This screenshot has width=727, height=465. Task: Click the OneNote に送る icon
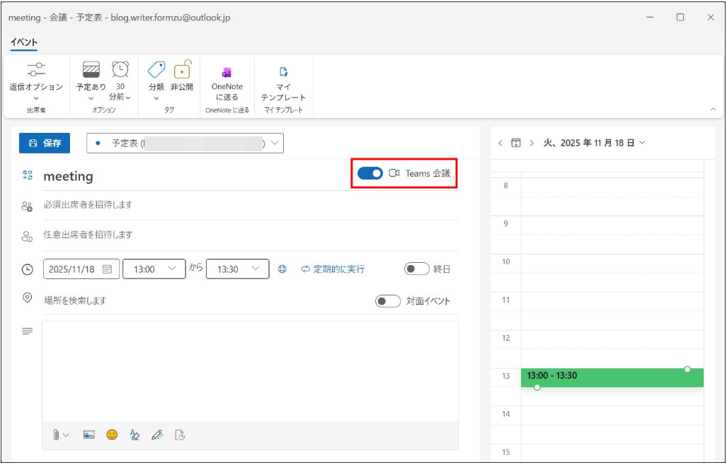227,73
